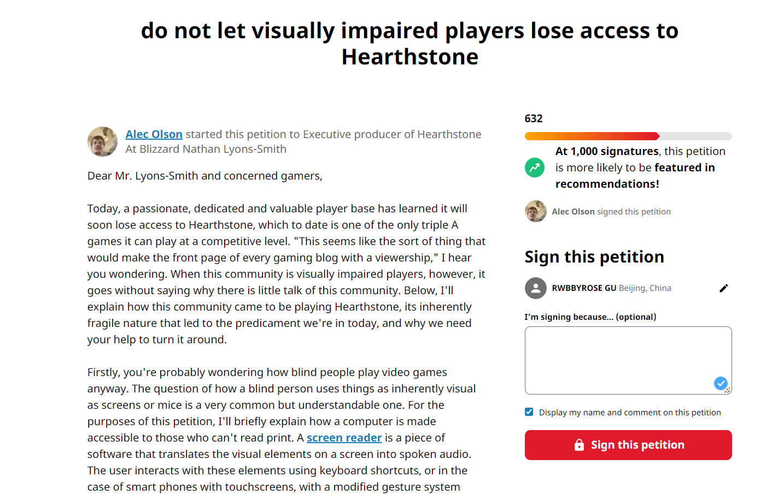Click the blue checkmark icon in comment box
The height and width of the screenshot is (495, 778).
[x=720, y=383]
